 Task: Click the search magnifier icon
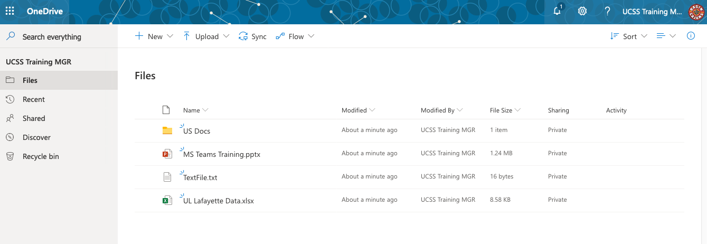click(10, 36)
